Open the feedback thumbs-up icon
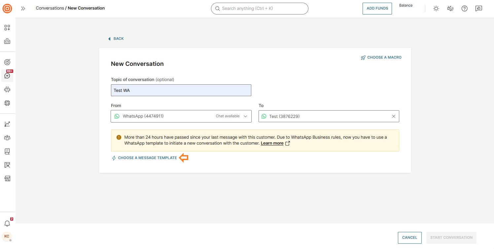This screenshot has height=249, width=494. pyautogui.click(x=478, y=9)
